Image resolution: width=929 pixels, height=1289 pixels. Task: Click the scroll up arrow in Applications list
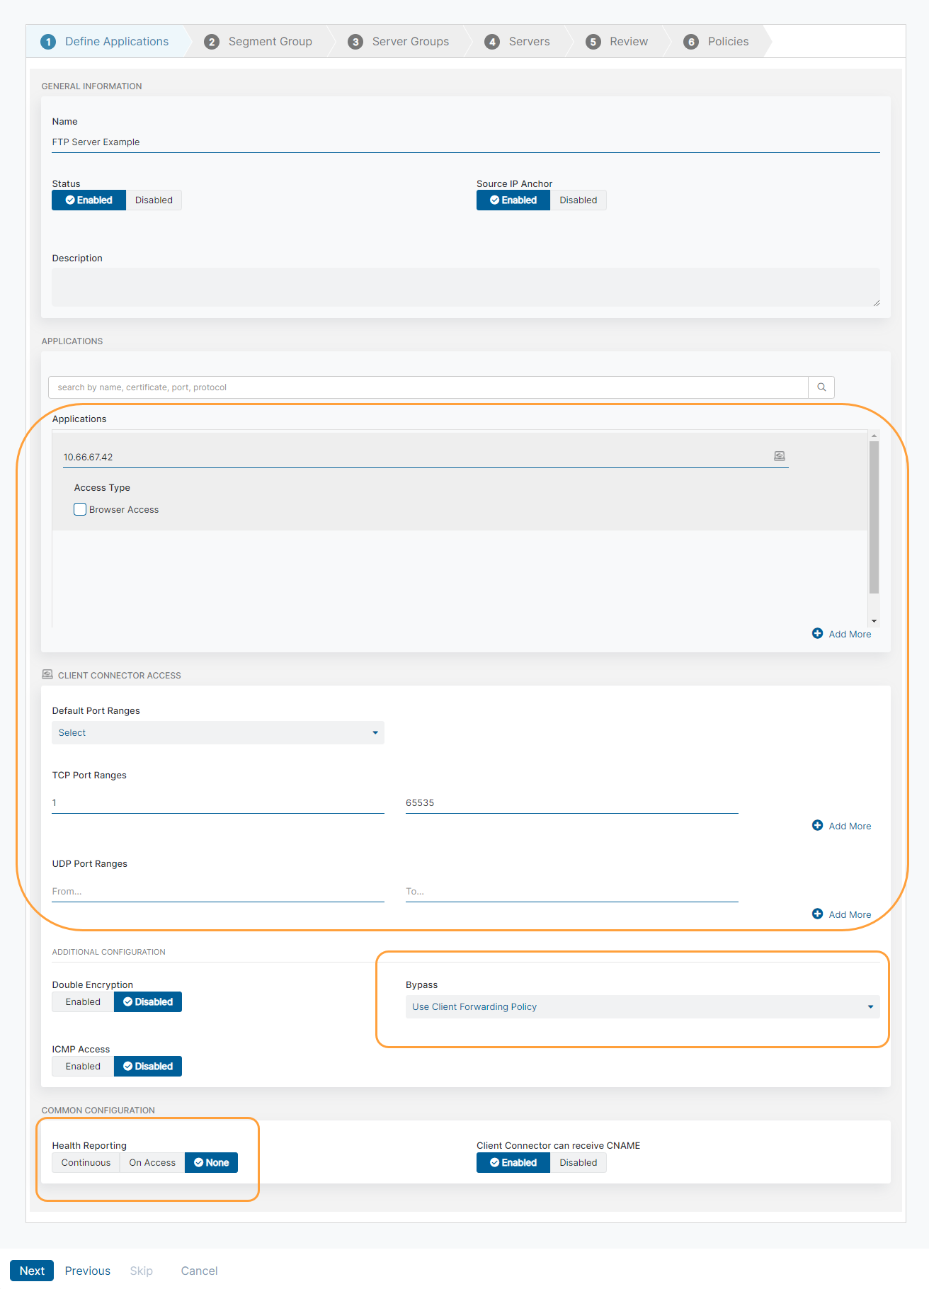point(874,436)
